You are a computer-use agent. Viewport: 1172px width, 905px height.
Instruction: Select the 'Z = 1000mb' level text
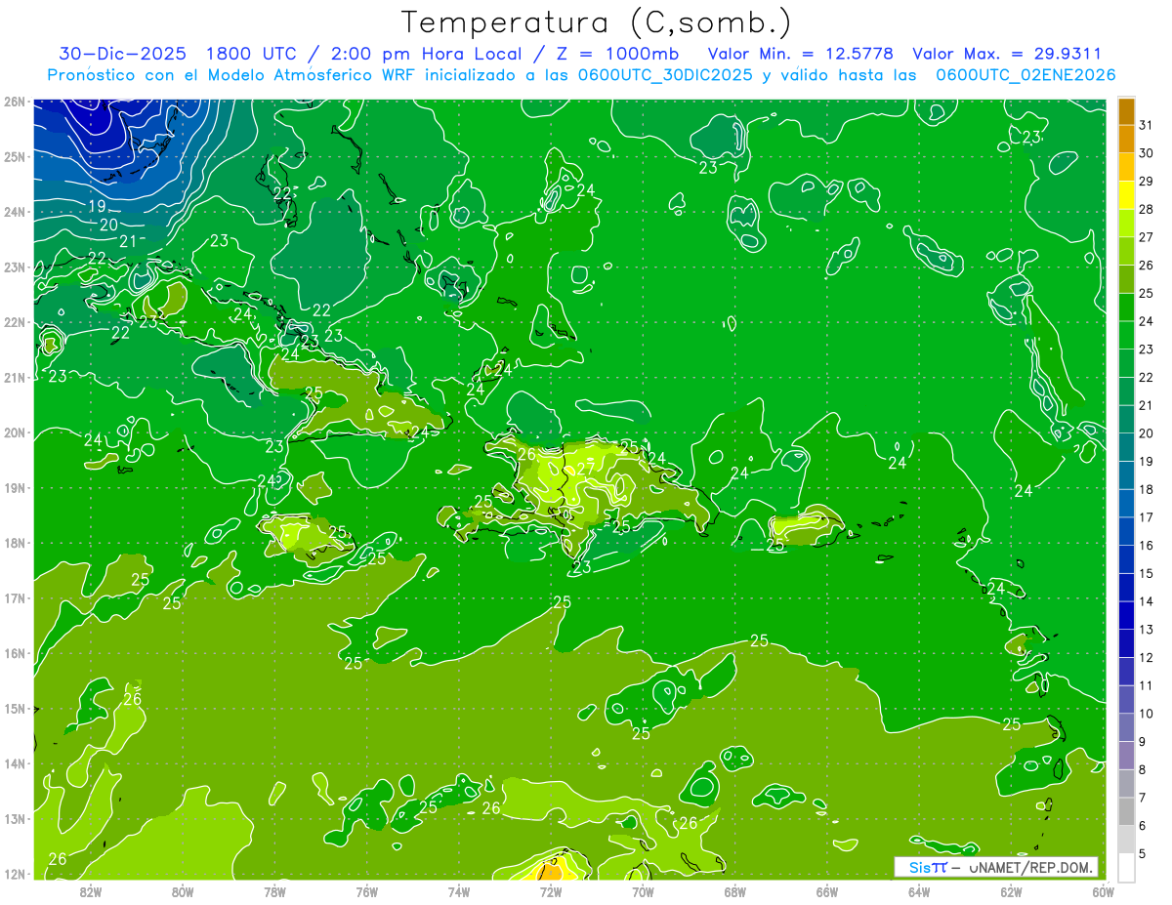(x=617, y=54)
